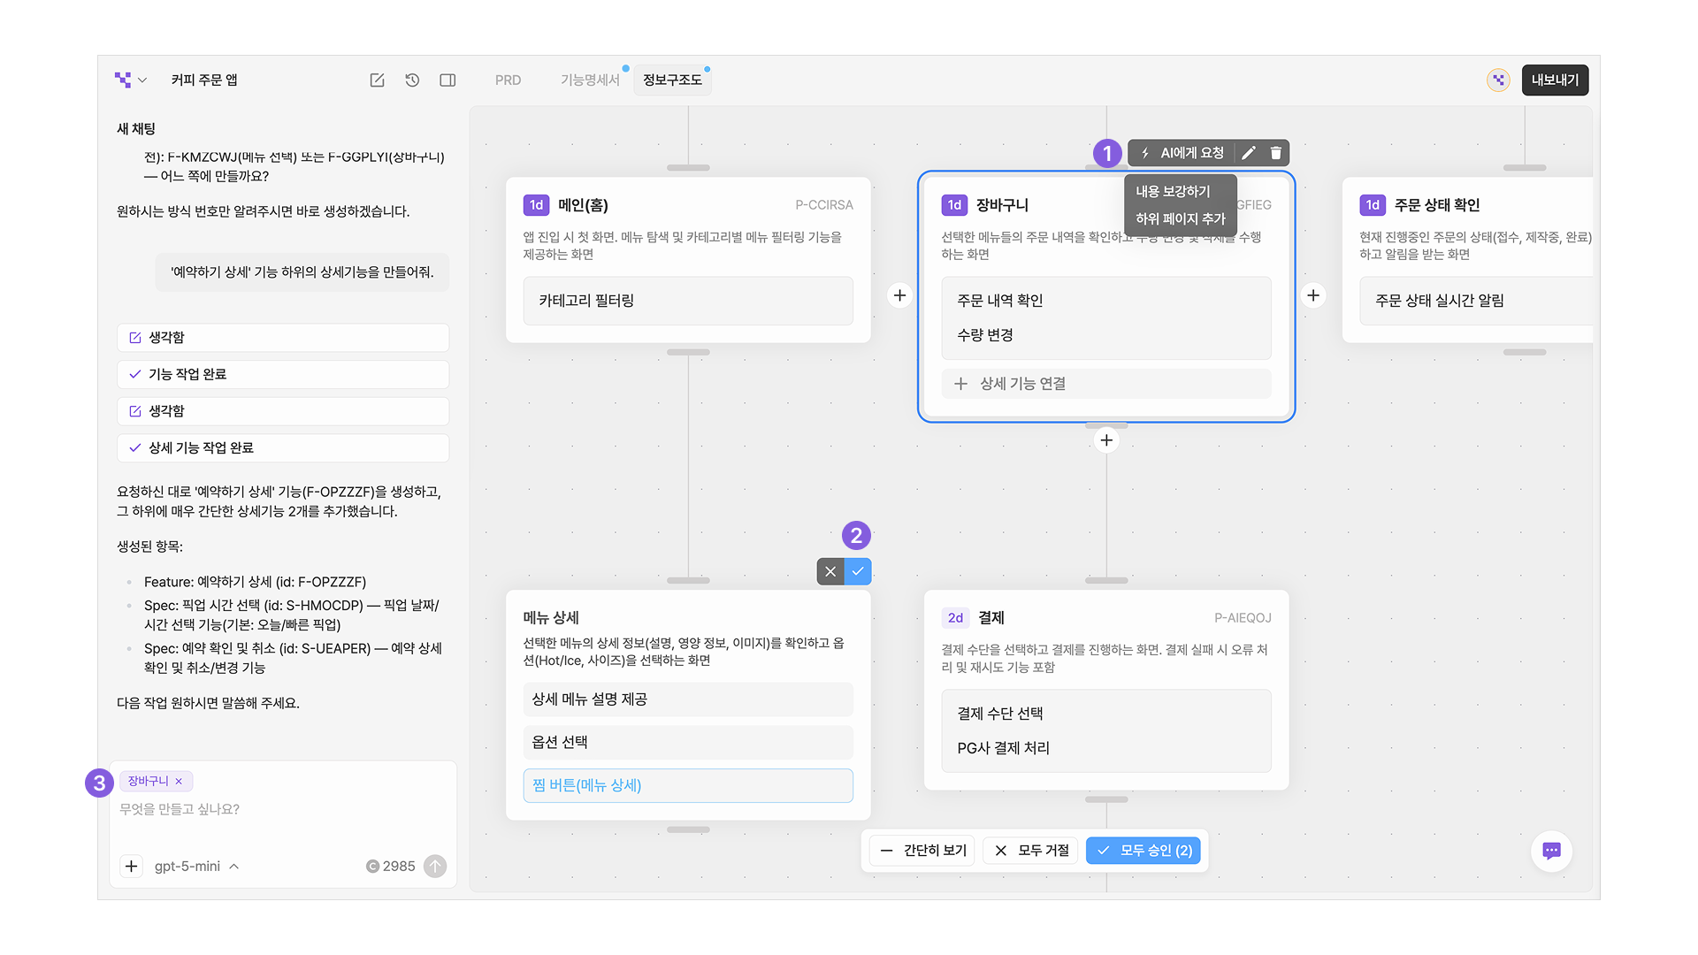
Task: Click the 상세 기능 연결 row
Action: pyautogui.click(x=1105, y=384)
